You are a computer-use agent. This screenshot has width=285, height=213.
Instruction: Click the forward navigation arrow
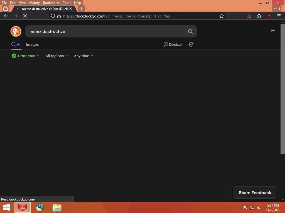pos(16,16)
